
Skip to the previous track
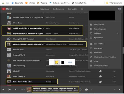pyautogui.click(x=3, y=90)
